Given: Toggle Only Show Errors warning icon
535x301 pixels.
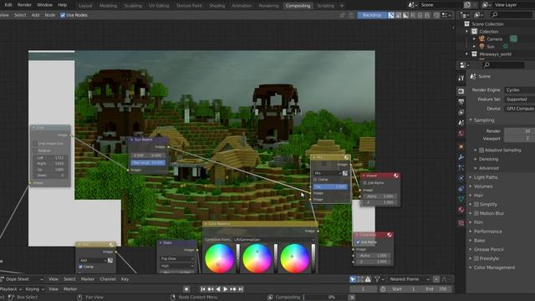Looking at the screenshot, I should 368,279.
